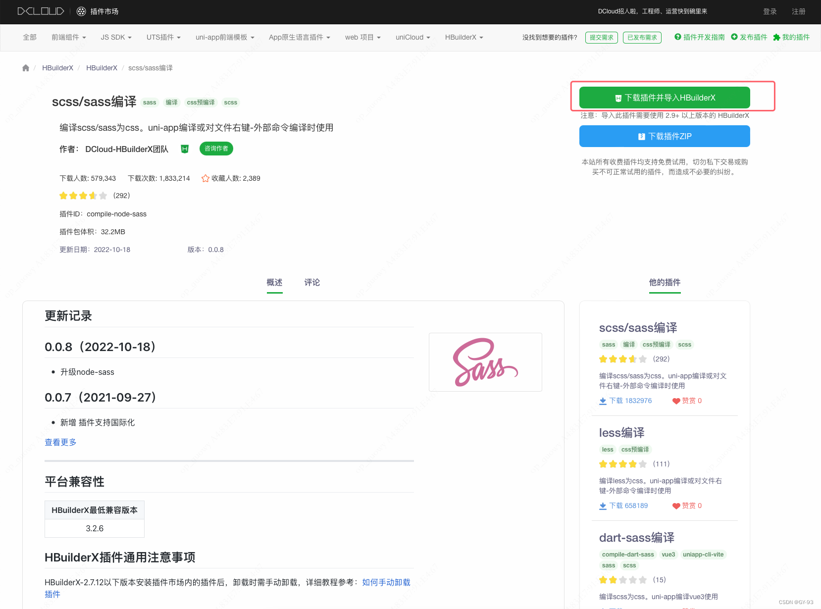Click first HBuilderX breadcrumb link
This screenshot has width=821, height=609.
click(57, 68)
